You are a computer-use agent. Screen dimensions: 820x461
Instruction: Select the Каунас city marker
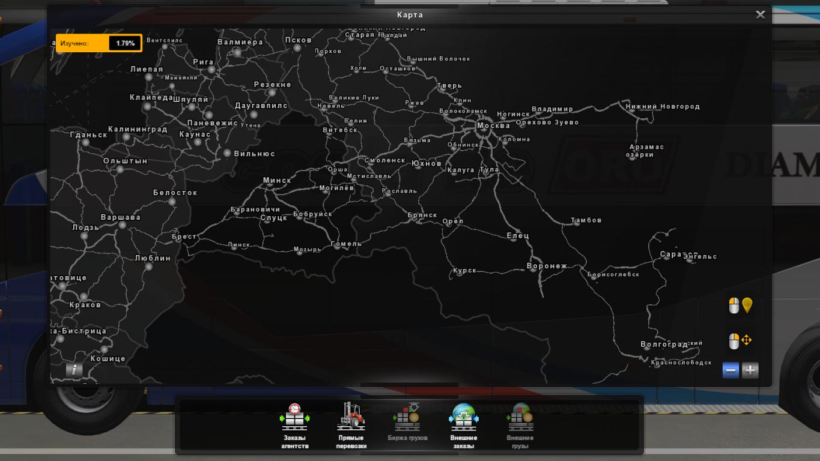198,142
